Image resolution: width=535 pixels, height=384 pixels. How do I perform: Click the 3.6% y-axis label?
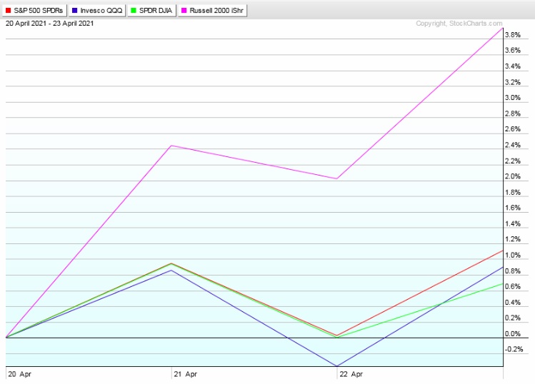tap(513, 51)
